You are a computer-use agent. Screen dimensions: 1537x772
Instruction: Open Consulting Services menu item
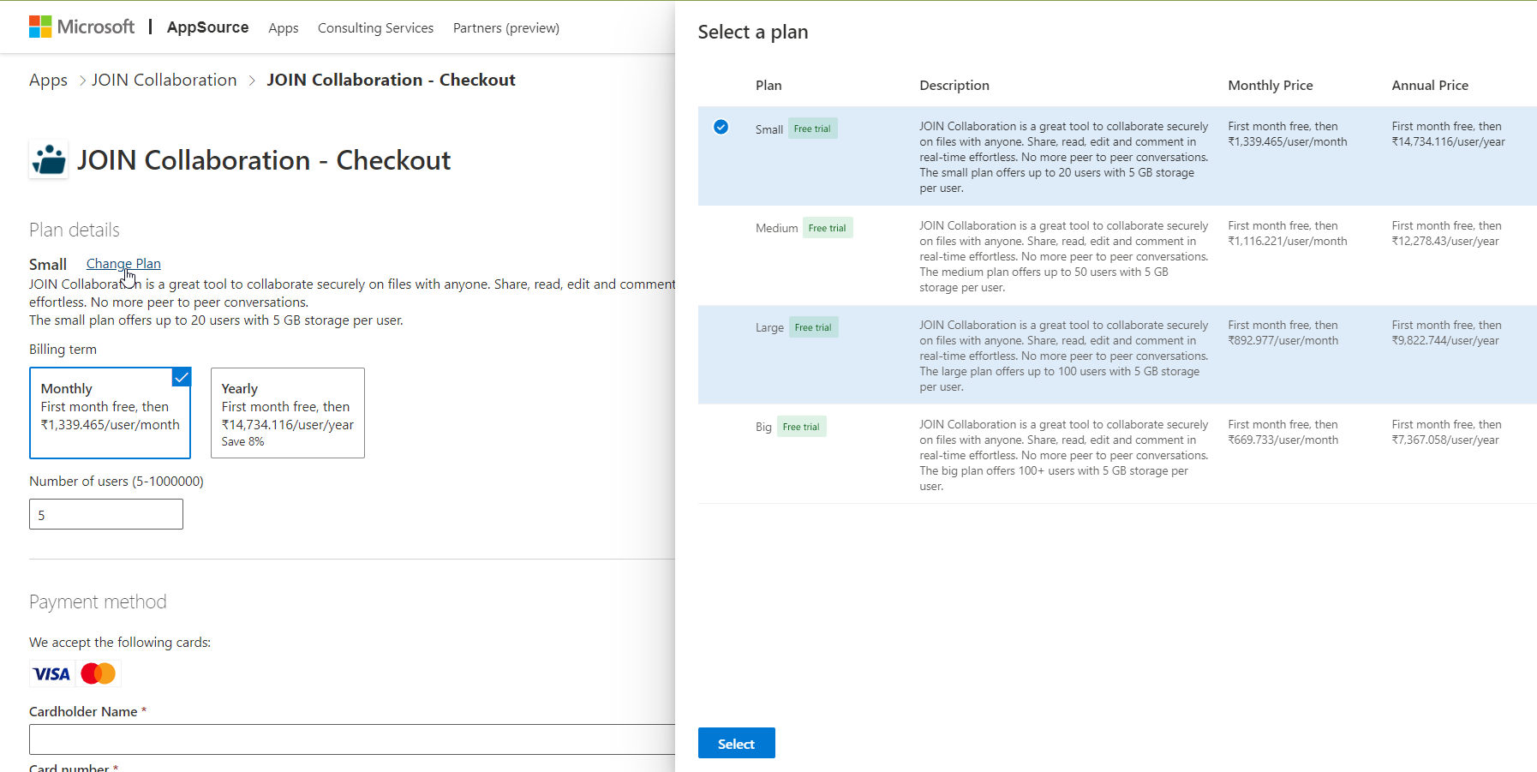[375, 28]
